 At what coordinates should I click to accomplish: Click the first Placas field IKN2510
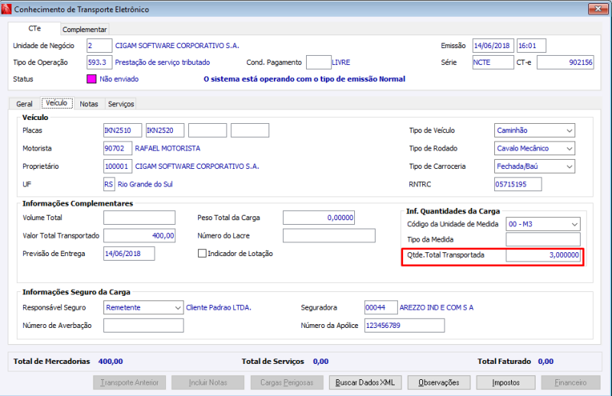pos(122,130)
